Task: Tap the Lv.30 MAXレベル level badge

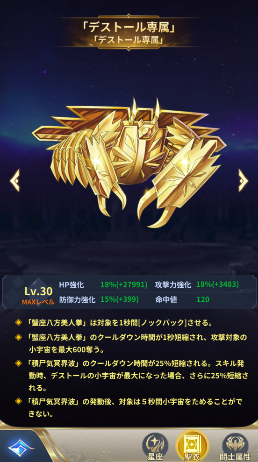Action: pos(38,295)
